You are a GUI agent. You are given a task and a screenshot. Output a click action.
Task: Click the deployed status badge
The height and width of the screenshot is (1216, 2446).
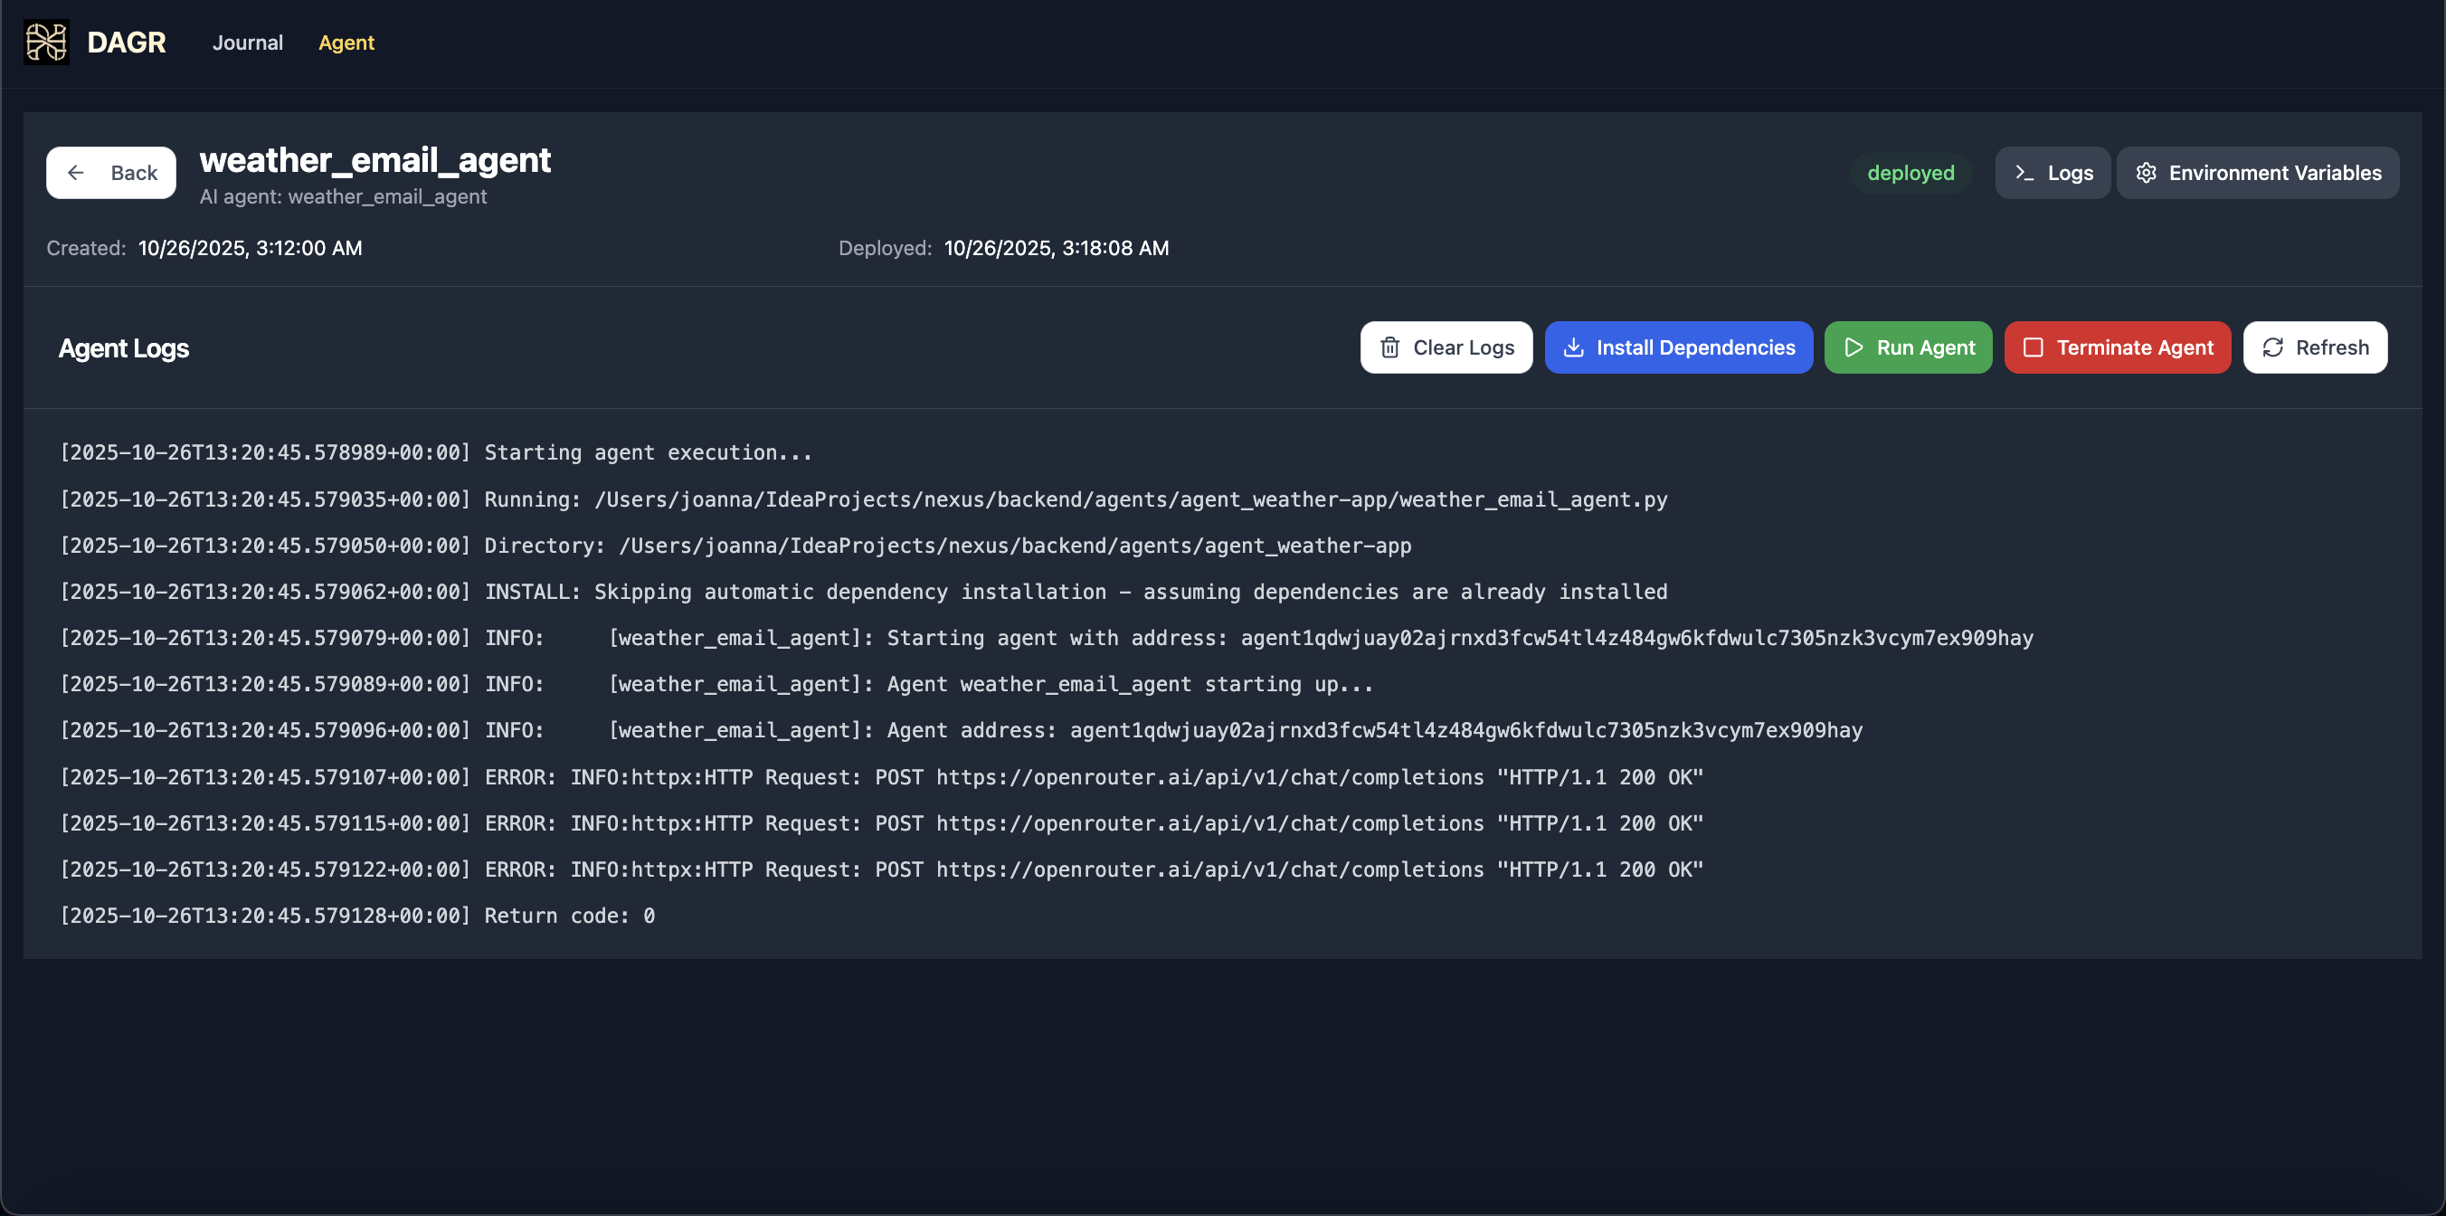coord(1910,173)
